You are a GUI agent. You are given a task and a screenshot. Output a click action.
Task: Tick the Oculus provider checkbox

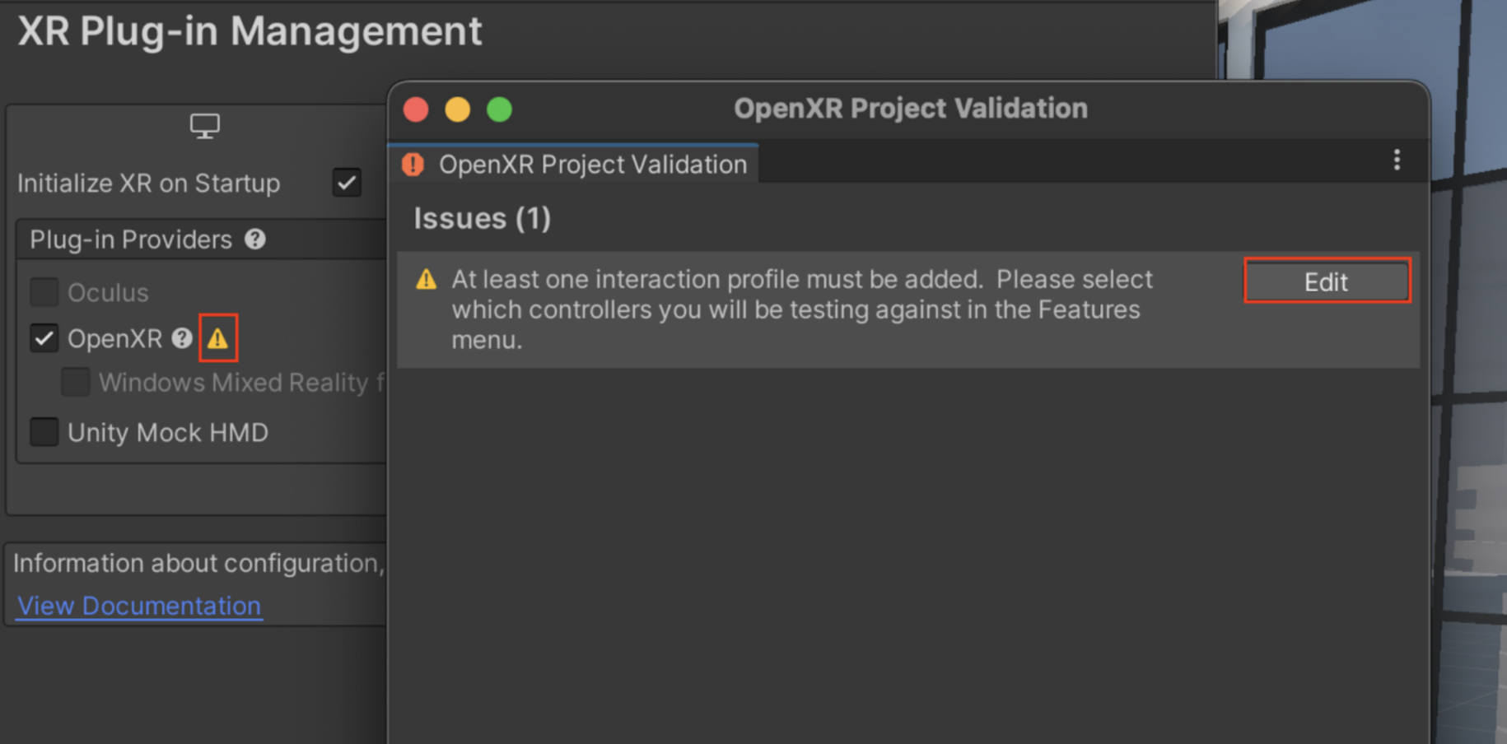tap(44, 292)
